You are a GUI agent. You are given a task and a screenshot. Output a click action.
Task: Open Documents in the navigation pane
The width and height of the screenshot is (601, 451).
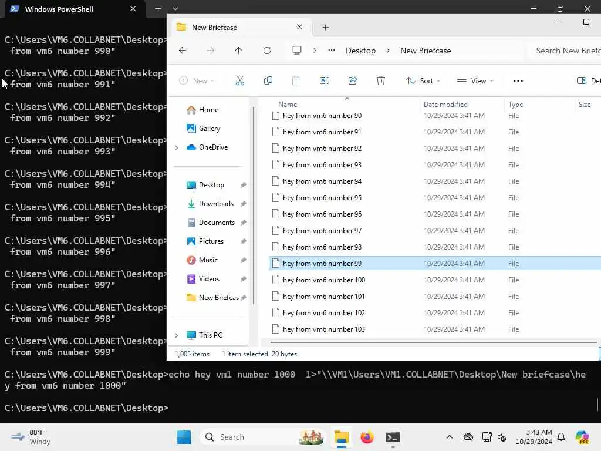click(211, 223)
